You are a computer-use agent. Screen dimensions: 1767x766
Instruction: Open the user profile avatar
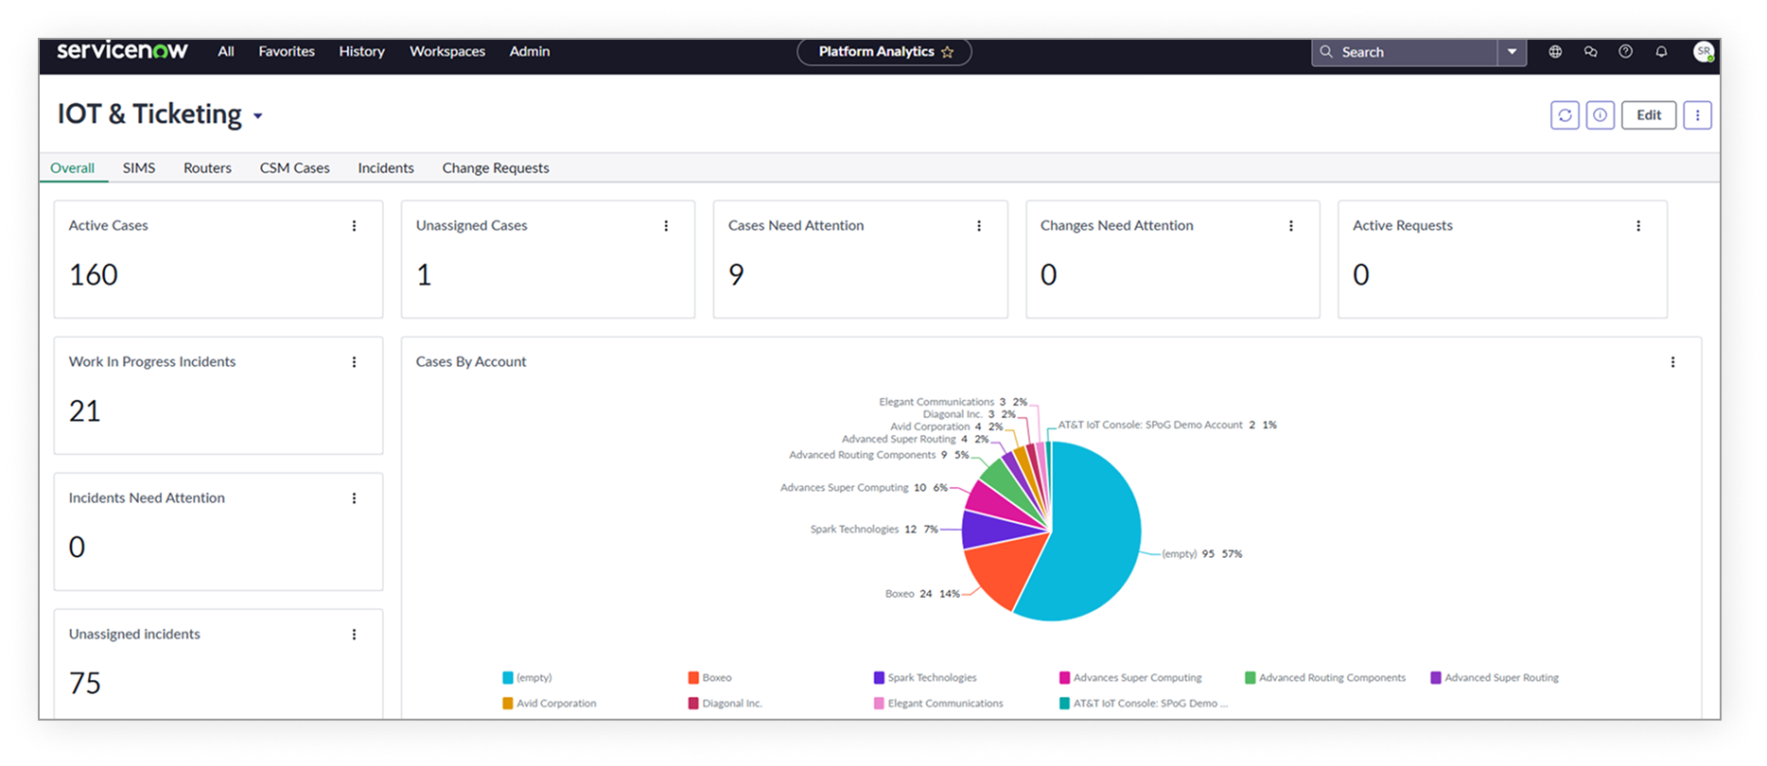pos(1704,52)
